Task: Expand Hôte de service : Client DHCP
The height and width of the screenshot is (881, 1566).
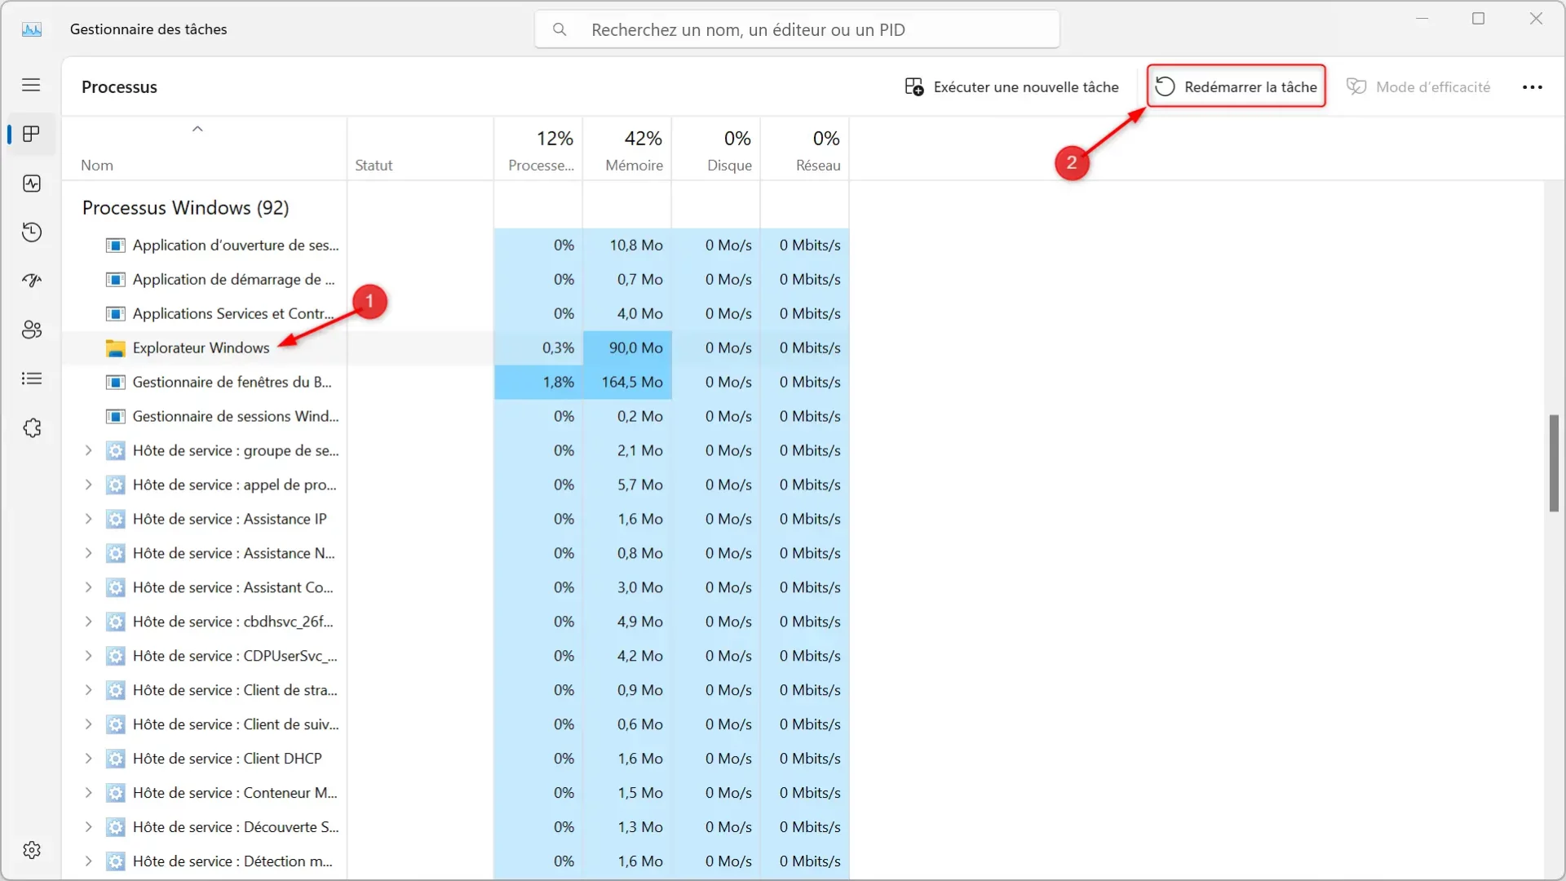Action: 88,759
